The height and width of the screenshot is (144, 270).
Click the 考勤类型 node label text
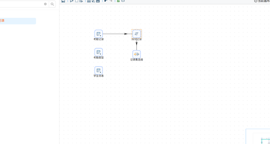(98, 57)
